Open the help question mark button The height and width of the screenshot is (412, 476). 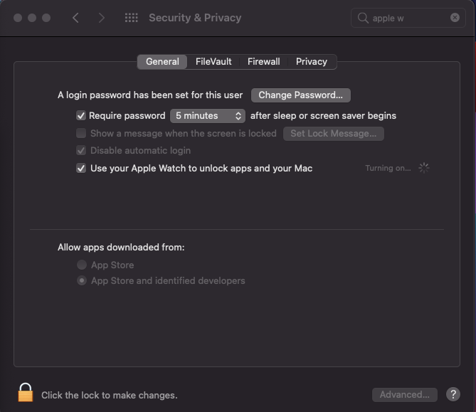tap(453, 394)
